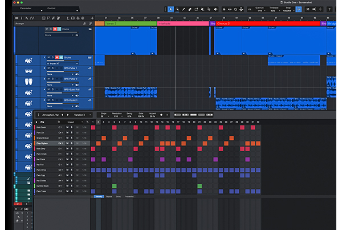Image resolution: width=342 pixels, height=230 pixels.
Task: Click the keyboard icon on Drums Impact track
Action: coord(89,58)
